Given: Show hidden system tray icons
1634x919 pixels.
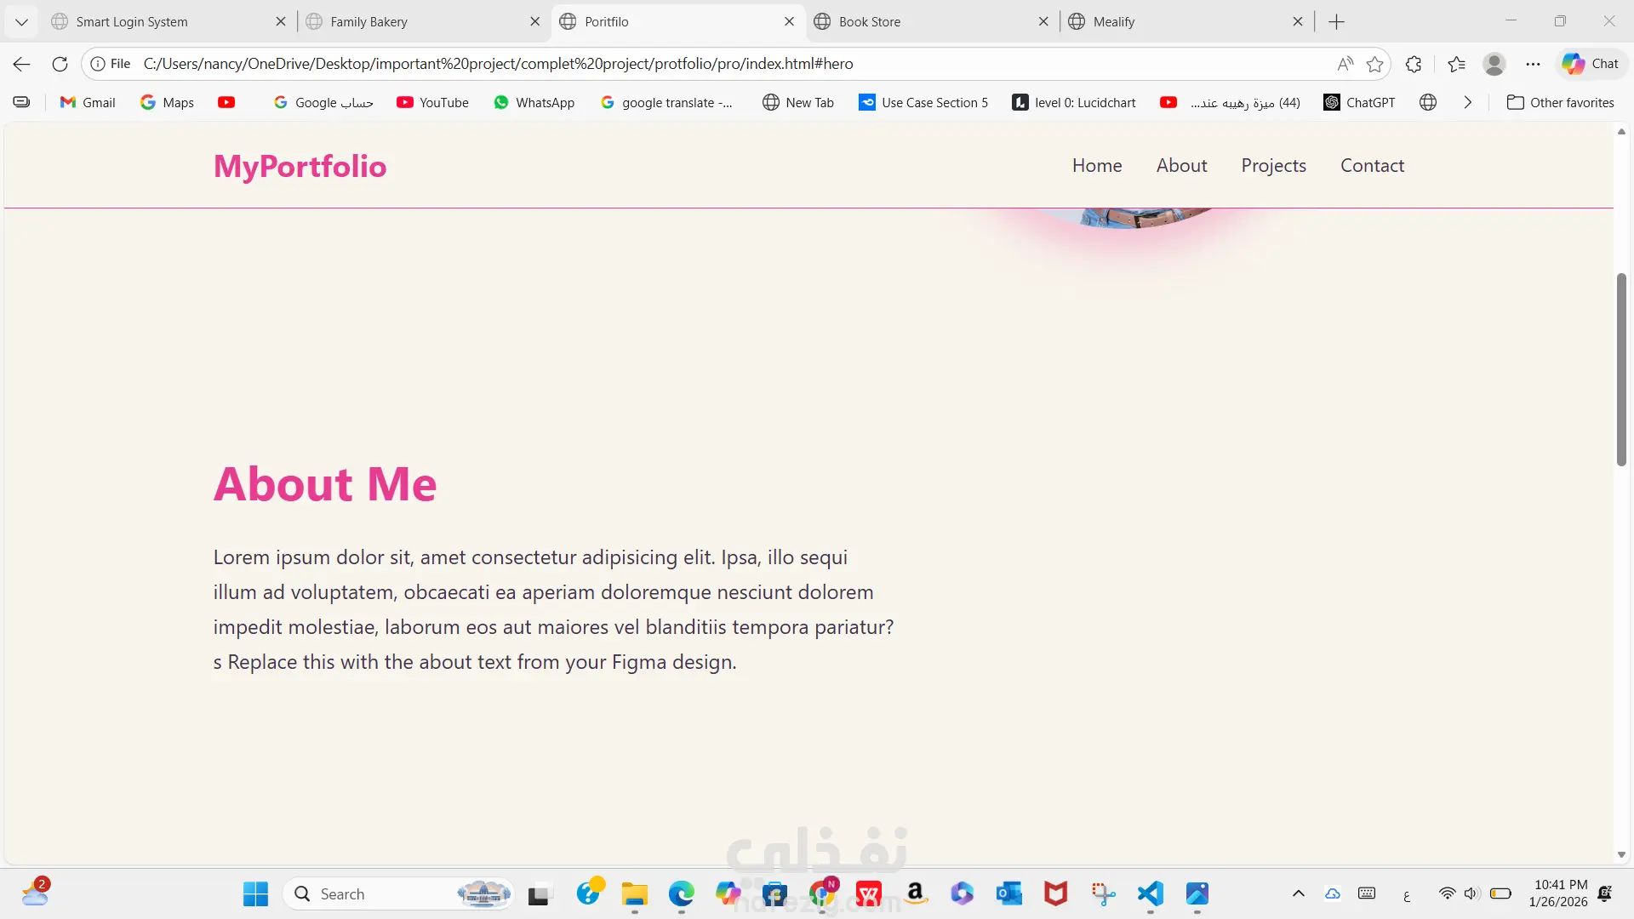Looking at the screenshot, I should point(1298,893).
